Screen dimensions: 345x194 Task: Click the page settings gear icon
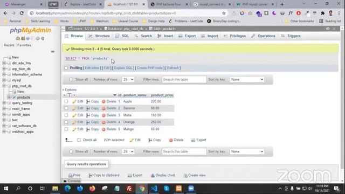(328, 29)
